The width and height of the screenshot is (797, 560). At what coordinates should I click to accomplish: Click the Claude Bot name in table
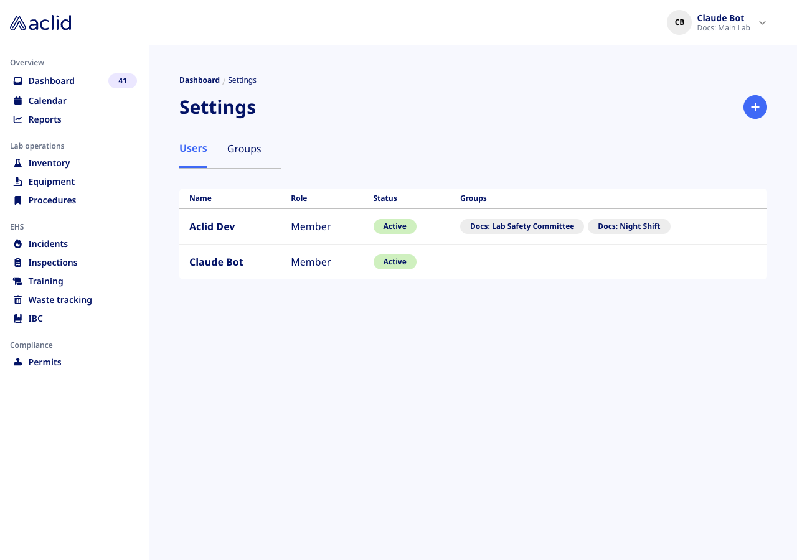coord(216,262)
